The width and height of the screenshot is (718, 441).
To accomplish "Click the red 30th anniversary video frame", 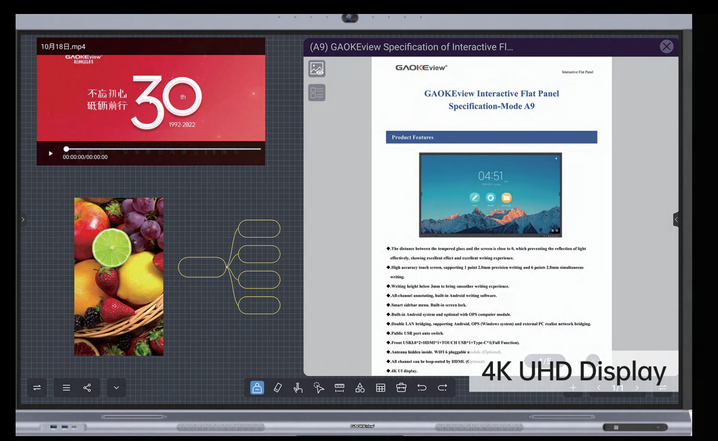I will pyautogui.click(x=151, y=98).
